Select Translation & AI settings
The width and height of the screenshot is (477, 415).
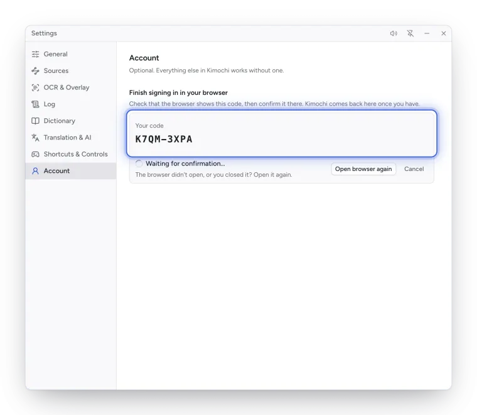click(x=71, y=138)
